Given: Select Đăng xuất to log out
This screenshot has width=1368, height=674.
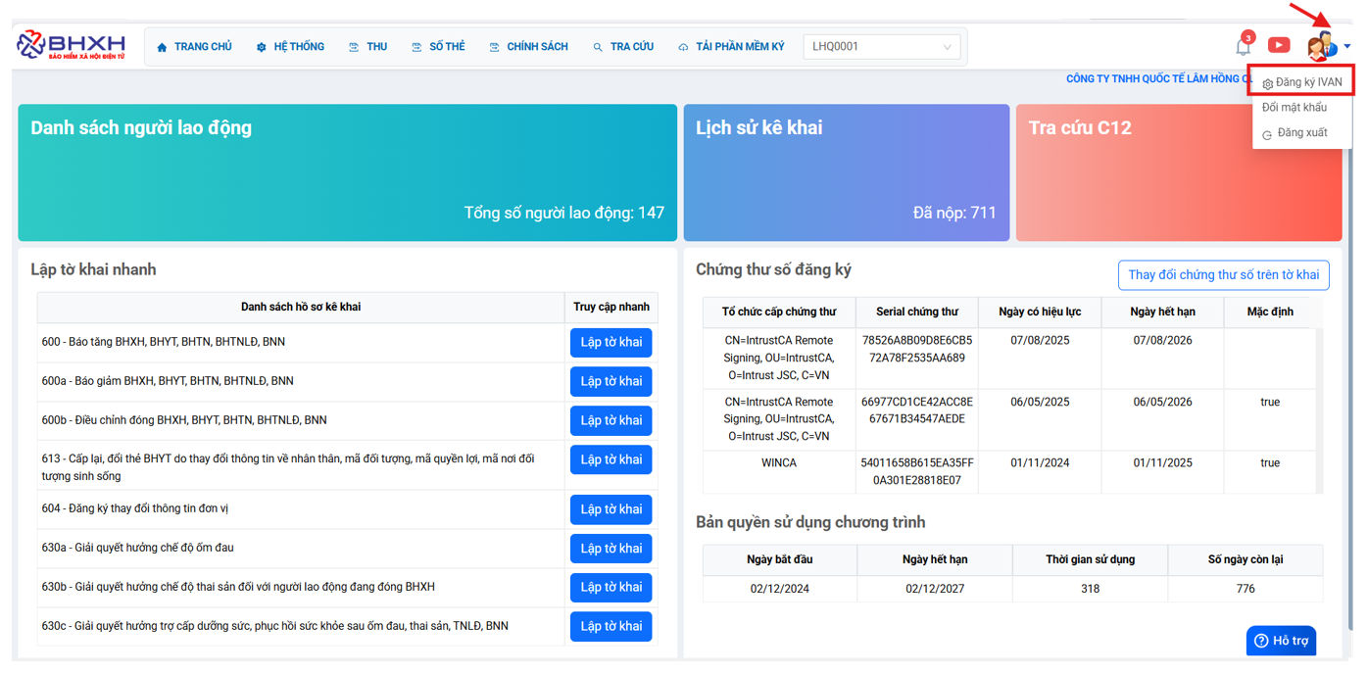Looking at the screenshot, I should 1302,133.
